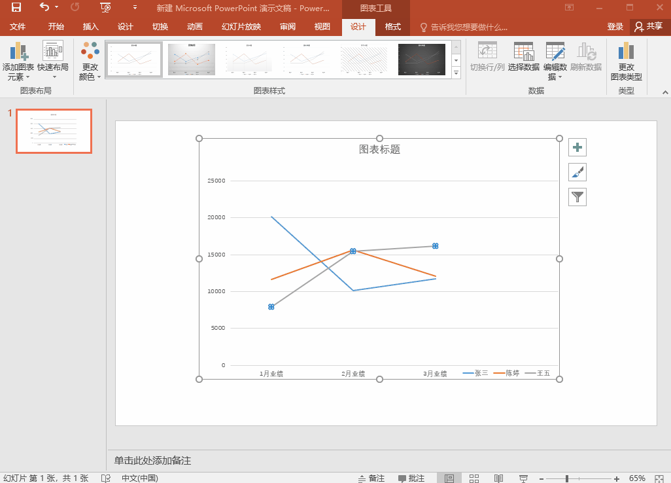The image size is (671, 483).
Task: Toggle the 备注 notes pane
Action: coord(371,478)
